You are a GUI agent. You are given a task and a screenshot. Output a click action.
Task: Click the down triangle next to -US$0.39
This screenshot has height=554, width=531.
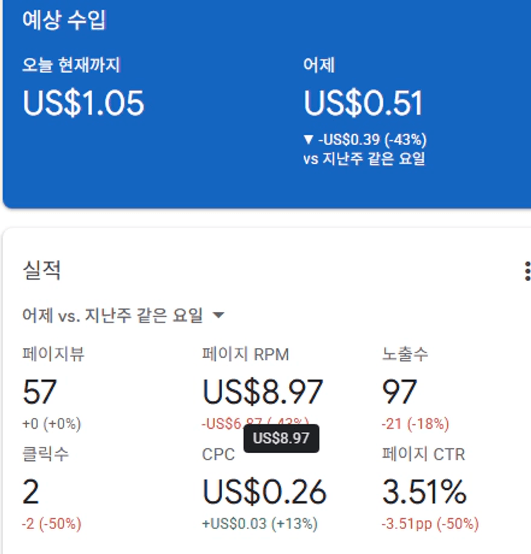tap(308, 139)
